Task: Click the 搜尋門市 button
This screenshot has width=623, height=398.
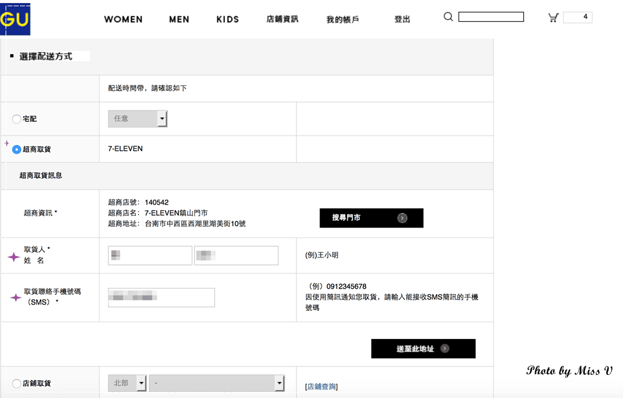Action: coord(371,218)
